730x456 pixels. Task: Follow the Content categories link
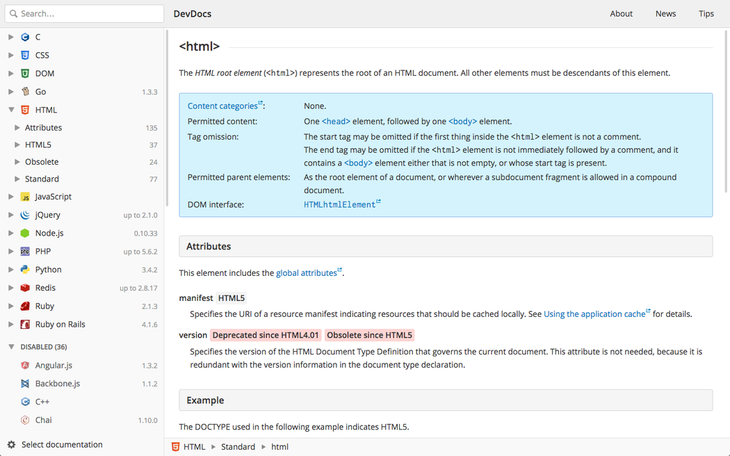point(222,106)
